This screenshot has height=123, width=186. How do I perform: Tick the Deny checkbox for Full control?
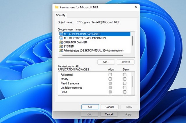(125, 75)
